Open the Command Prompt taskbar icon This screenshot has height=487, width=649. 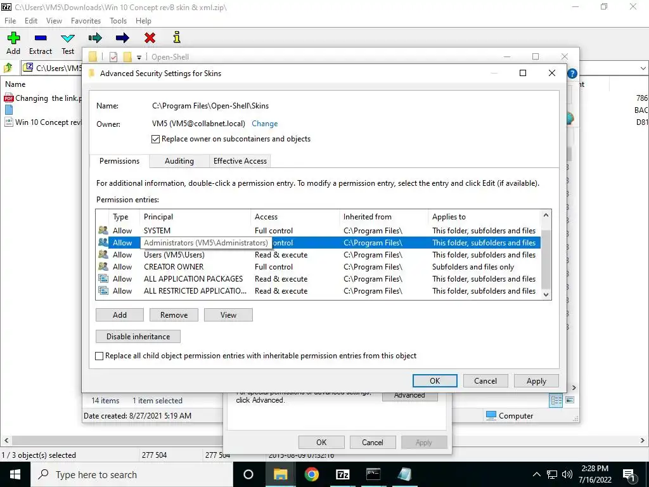point(373,474)
